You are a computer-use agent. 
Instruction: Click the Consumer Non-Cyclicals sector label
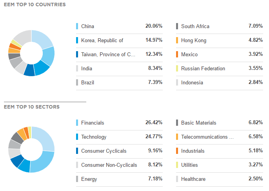pyautogui.click(x=109, y=165)
